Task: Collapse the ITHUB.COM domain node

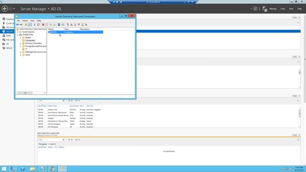Action: (18, 35)
